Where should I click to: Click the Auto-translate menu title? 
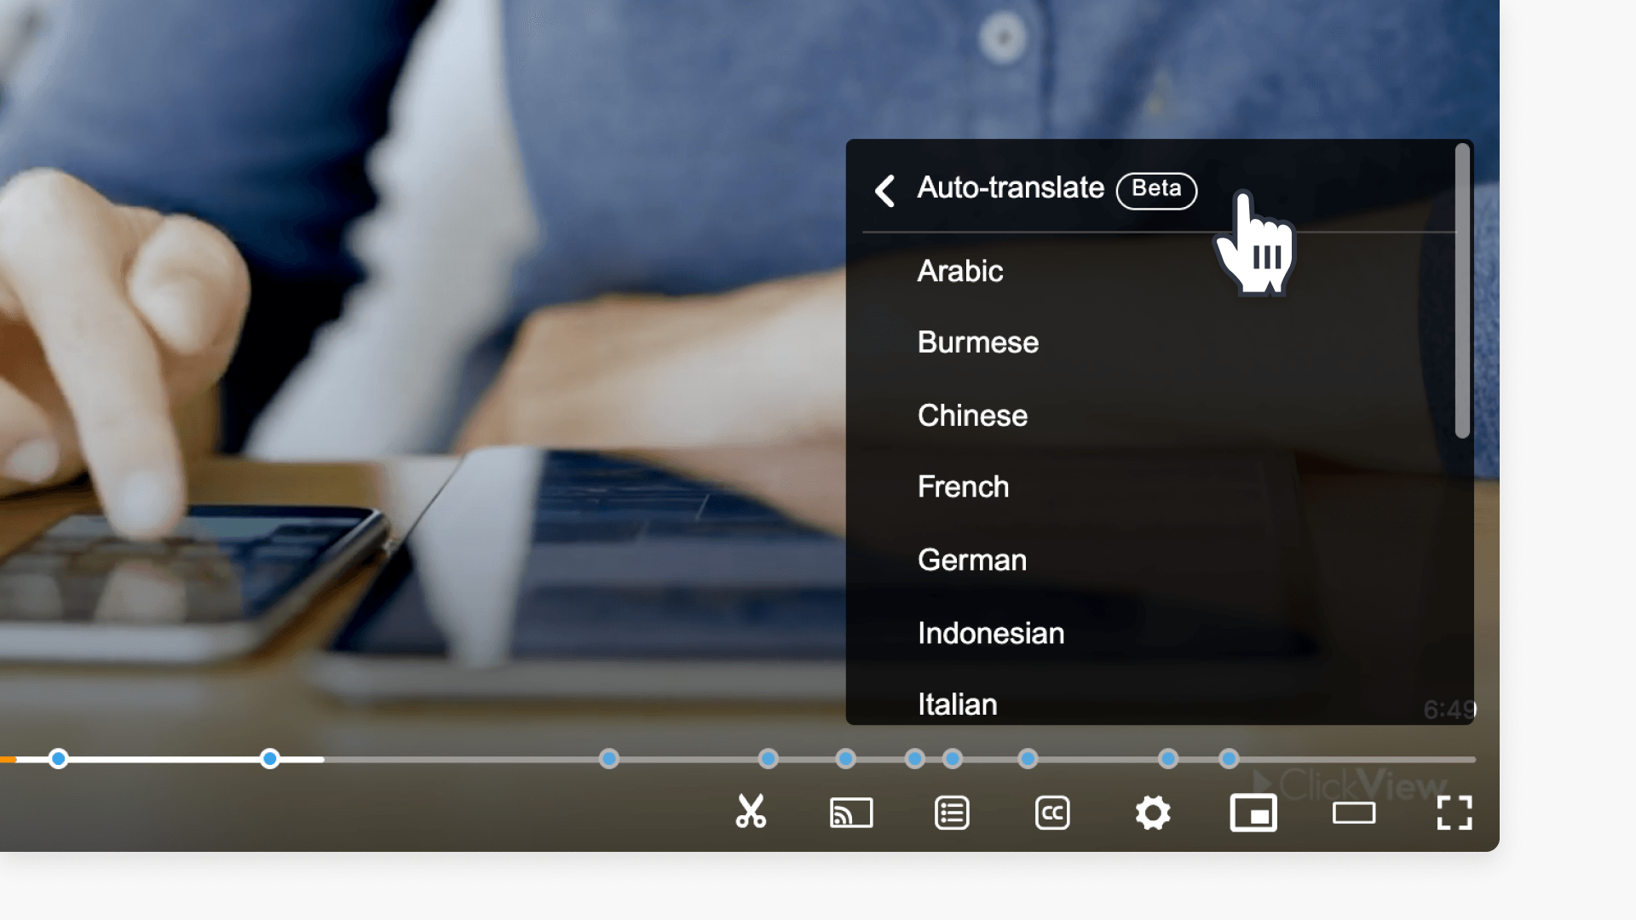point(1011,188)
